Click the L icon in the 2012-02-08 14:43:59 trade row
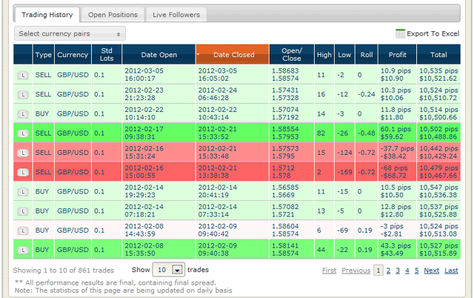 pos(23,231)
